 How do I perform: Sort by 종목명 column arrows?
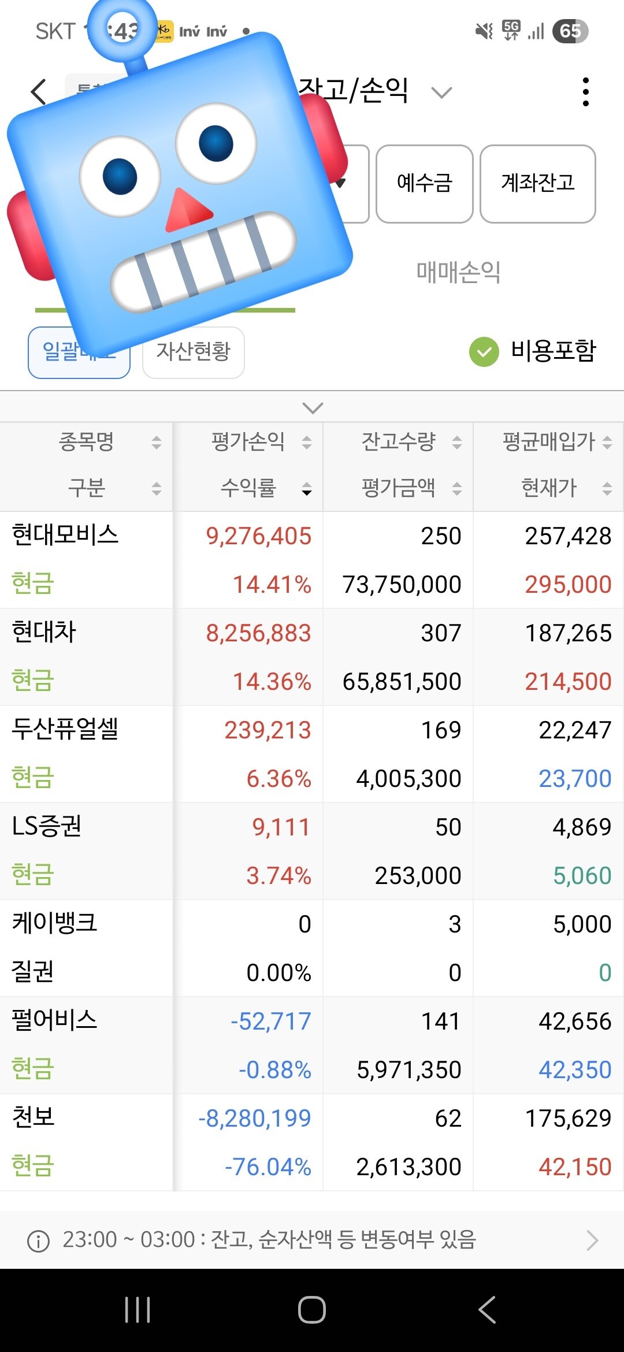(156, 443)
